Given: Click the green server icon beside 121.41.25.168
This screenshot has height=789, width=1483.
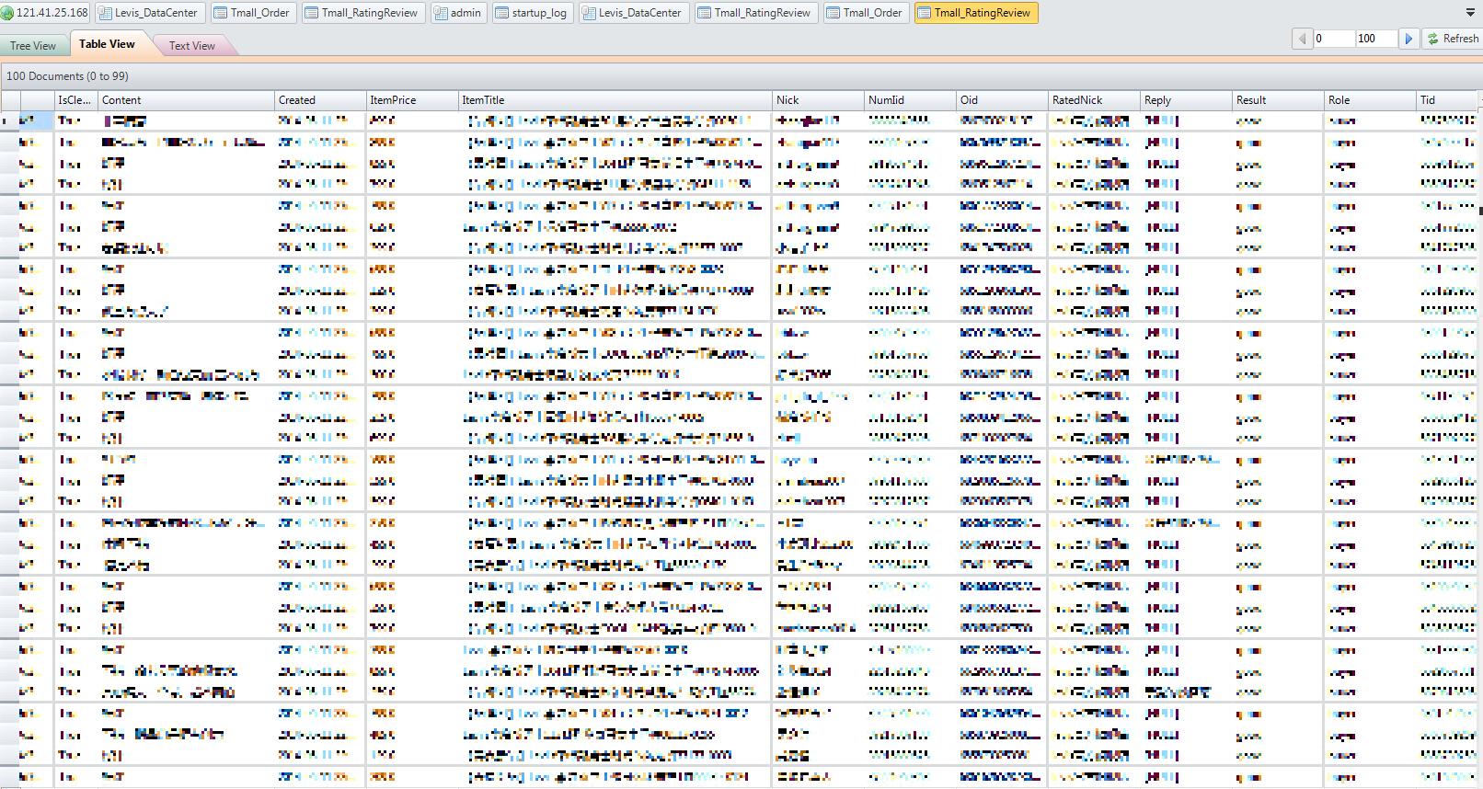Looking at the screenshot, I should [x=7, y=13].
